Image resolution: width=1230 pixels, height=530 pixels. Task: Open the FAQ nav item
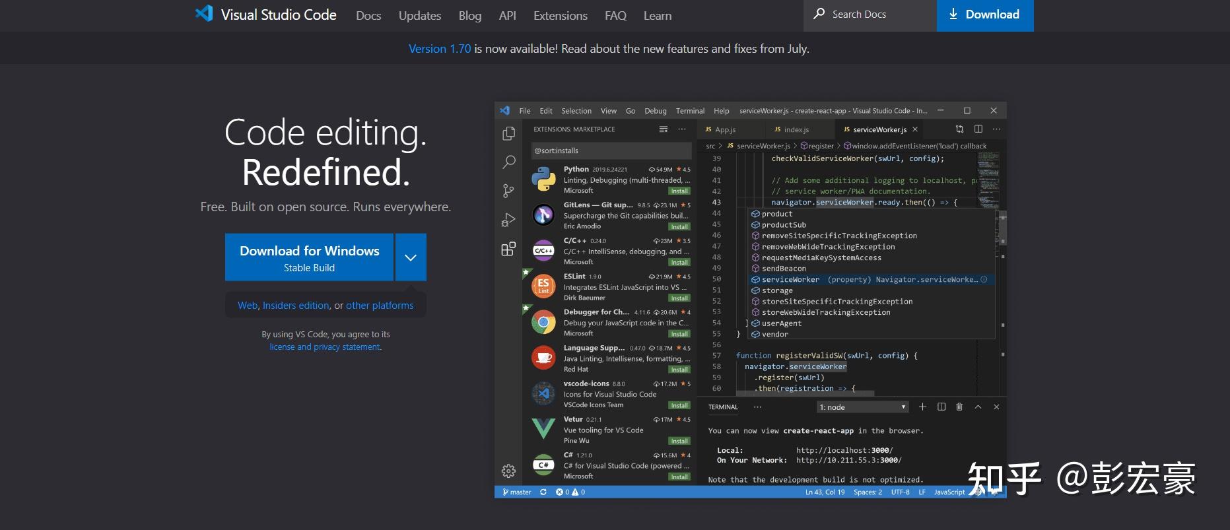click(x=615, y=15)
